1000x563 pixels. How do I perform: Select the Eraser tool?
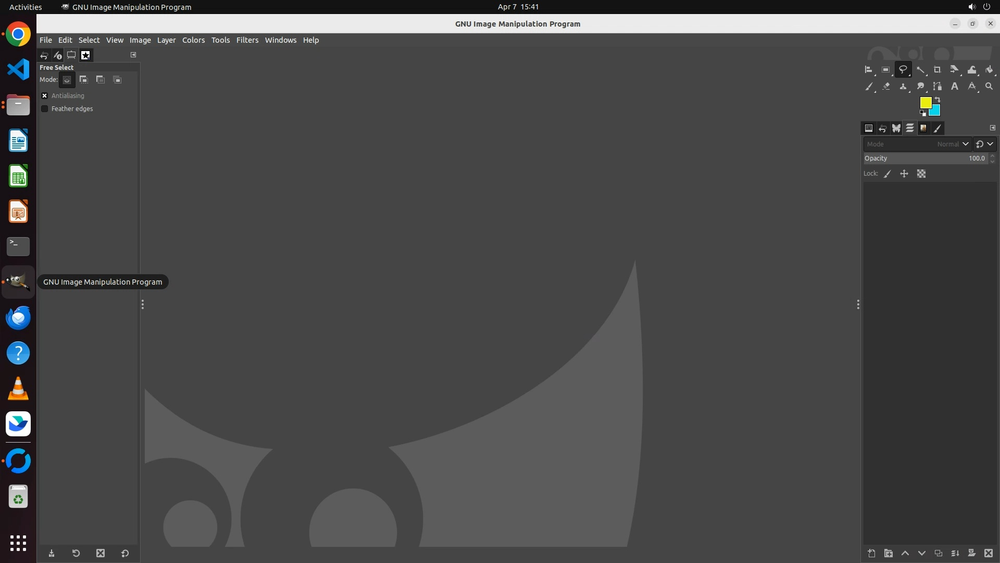click(x=886, y=87)
